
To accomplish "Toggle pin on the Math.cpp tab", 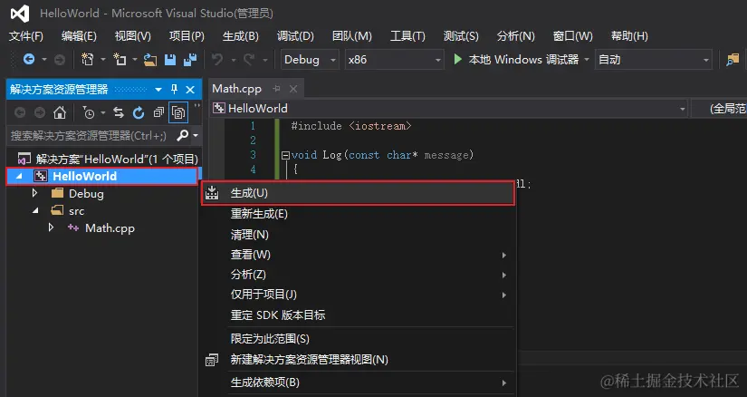I will click(x=277, y=89).
